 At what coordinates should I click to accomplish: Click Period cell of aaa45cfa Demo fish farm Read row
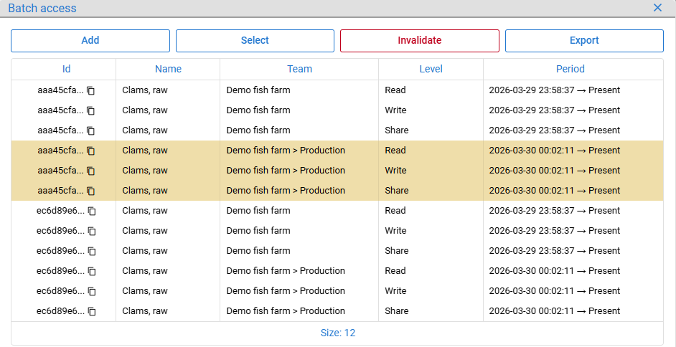(573, 90)
